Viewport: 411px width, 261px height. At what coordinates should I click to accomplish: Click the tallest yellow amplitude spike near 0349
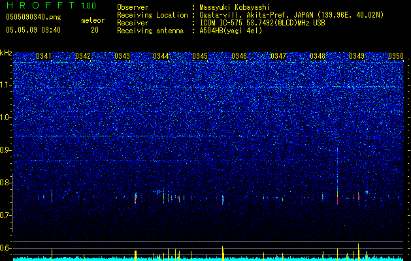(x=358, y=251)
